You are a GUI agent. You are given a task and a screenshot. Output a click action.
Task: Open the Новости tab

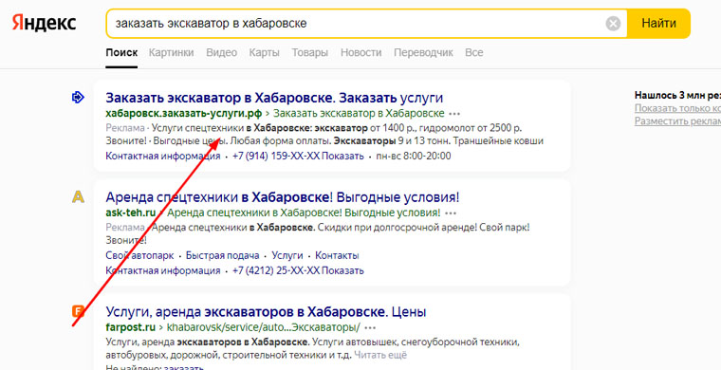point(360,52)
